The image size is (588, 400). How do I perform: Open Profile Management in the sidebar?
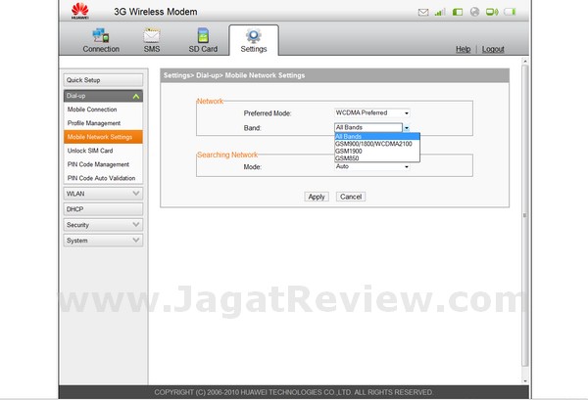92,123
